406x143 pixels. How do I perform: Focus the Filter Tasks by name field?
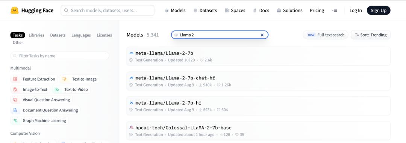[x=60, y=56]
